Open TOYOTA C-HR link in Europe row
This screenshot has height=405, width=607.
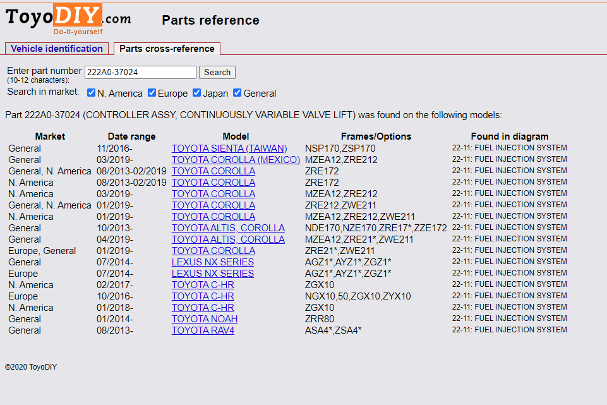click(203, 296)
